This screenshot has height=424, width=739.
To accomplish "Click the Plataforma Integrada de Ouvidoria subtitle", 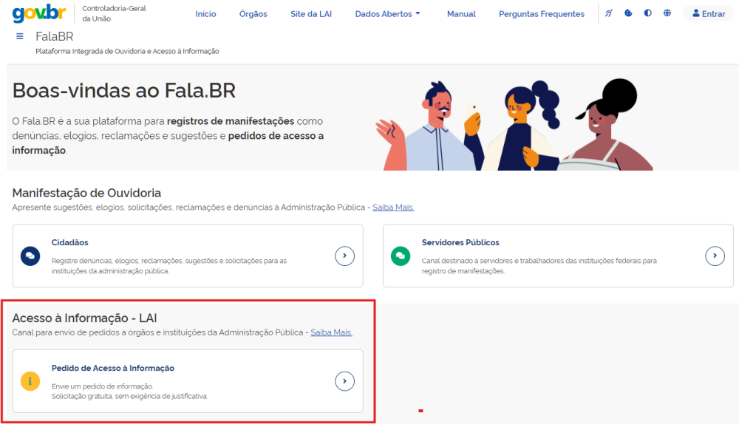I will (127, 52).
